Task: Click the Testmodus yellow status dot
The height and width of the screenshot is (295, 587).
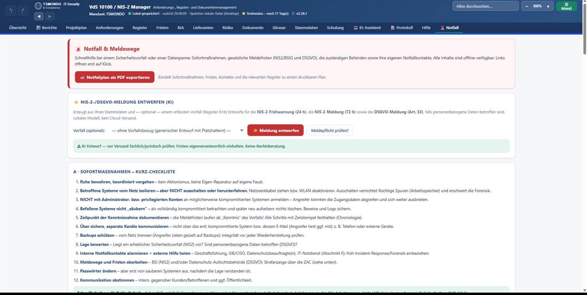Action: [x=244, y=14]
